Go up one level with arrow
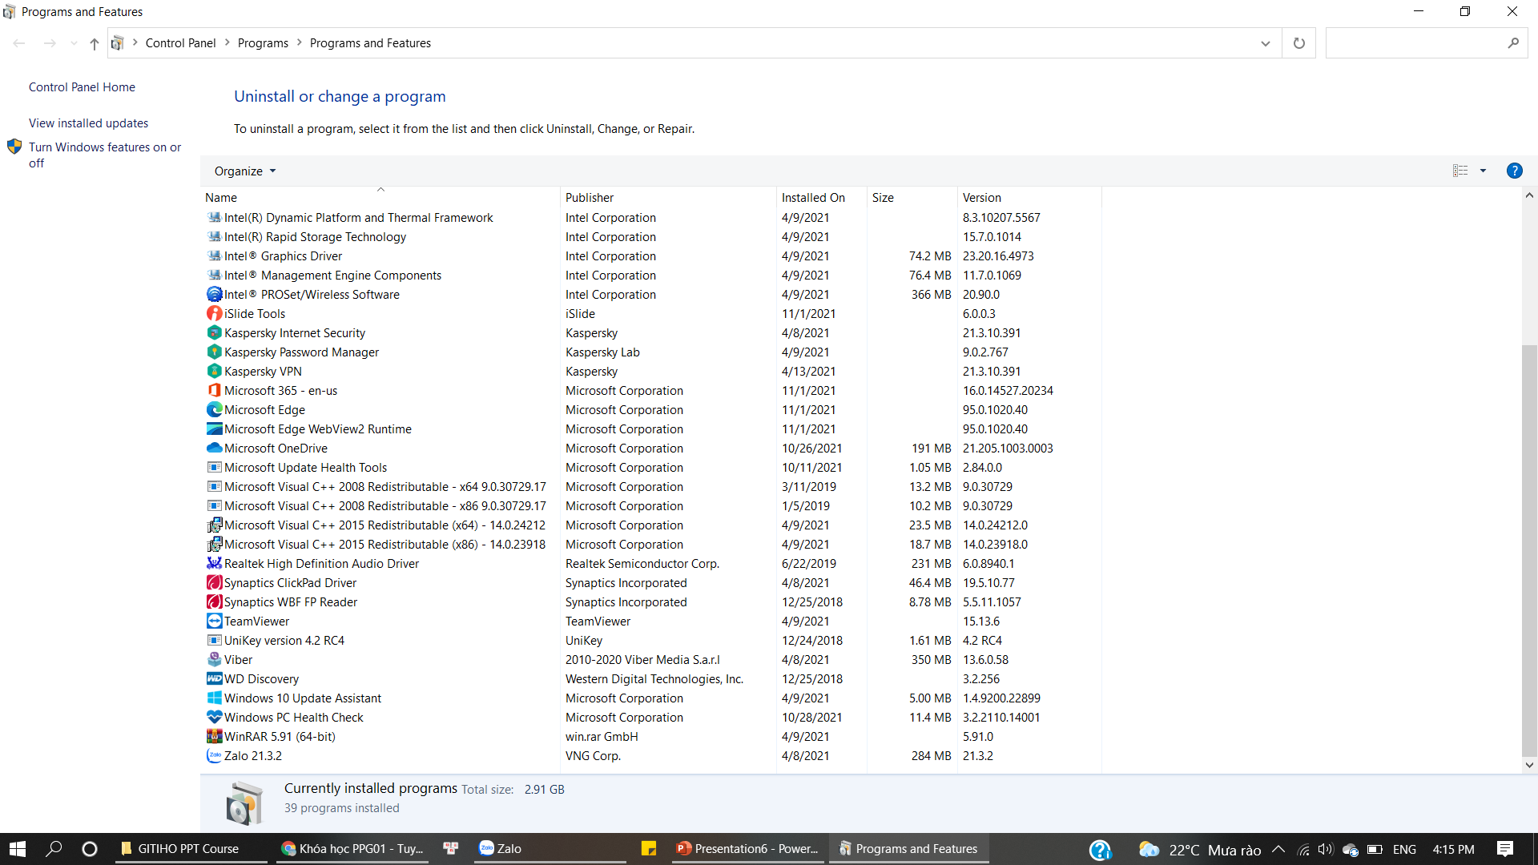The height and width of the screenshot is (865, 1538). (x=95, y=43)
